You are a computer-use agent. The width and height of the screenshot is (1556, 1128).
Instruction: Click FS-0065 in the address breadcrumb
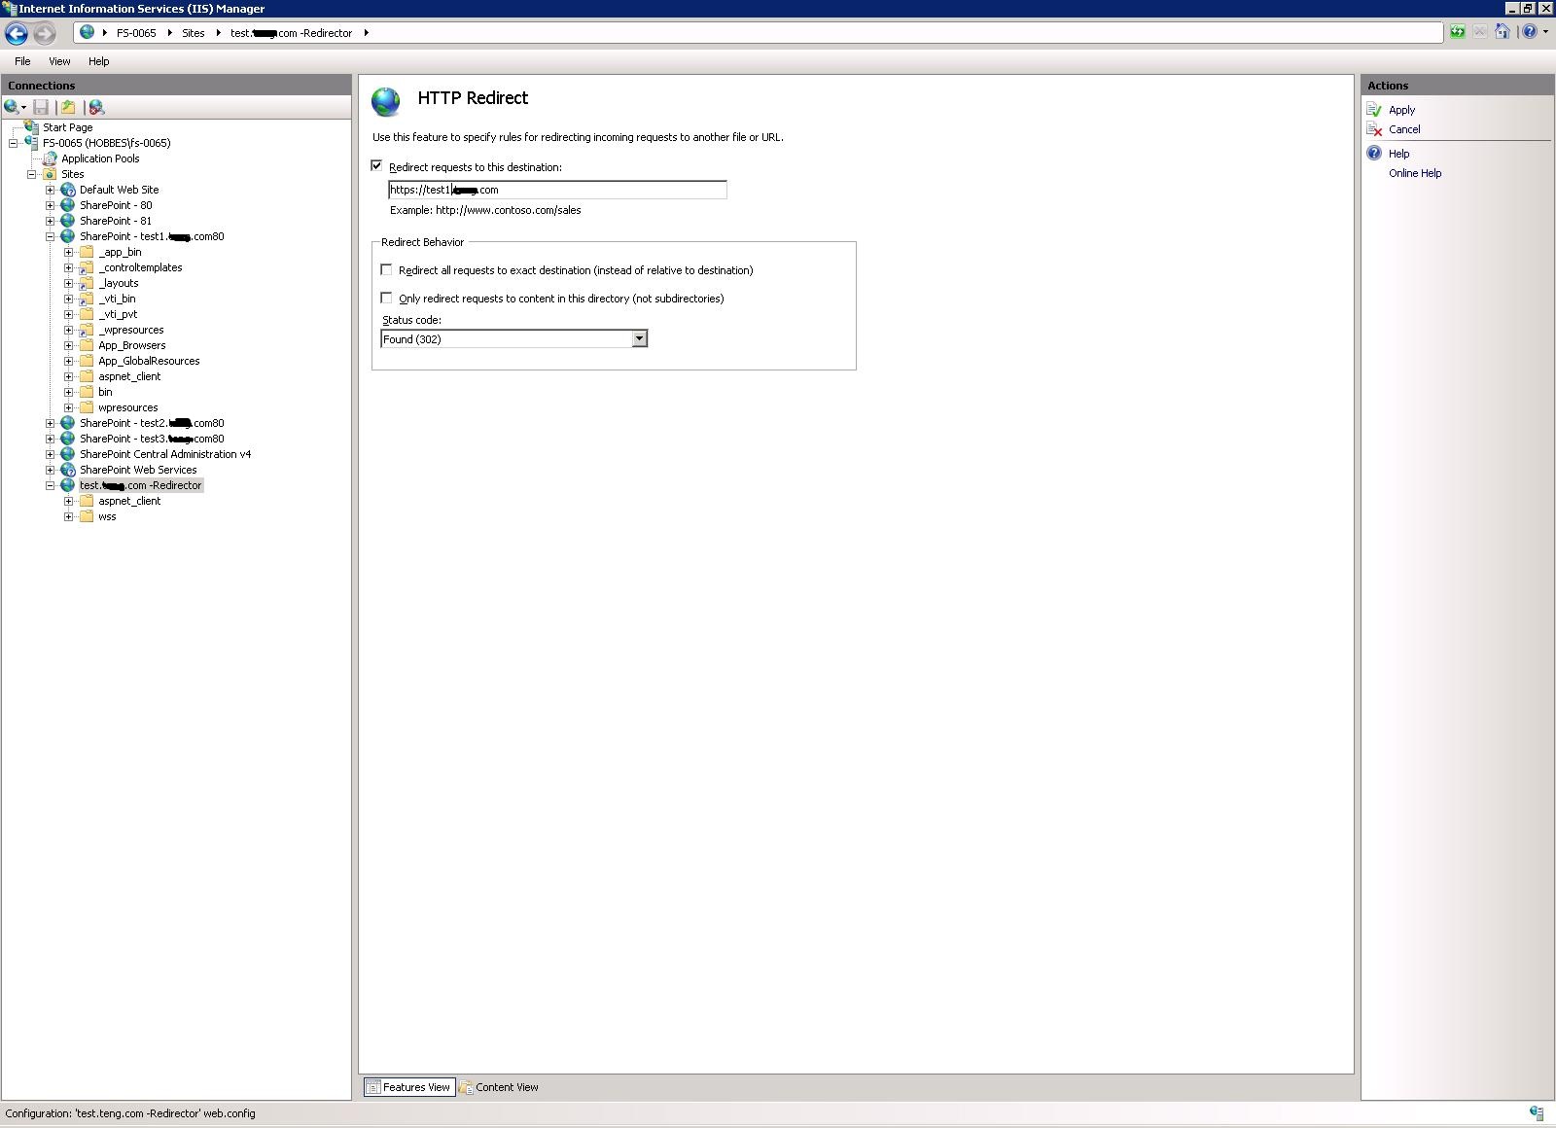pos(136,33)
